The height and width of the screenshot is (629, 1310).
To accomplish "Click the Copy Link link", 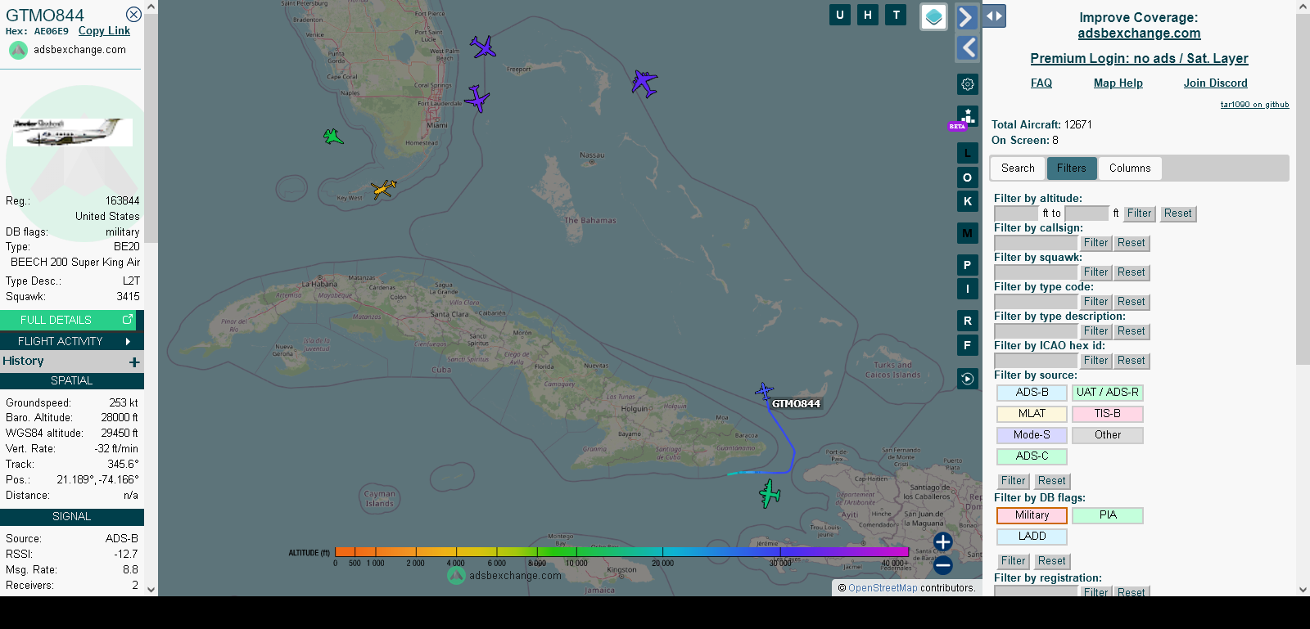I will 104,31.
